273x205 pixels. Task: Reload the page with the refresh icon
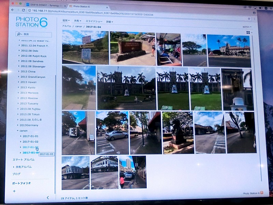click(x=23, y=10)
